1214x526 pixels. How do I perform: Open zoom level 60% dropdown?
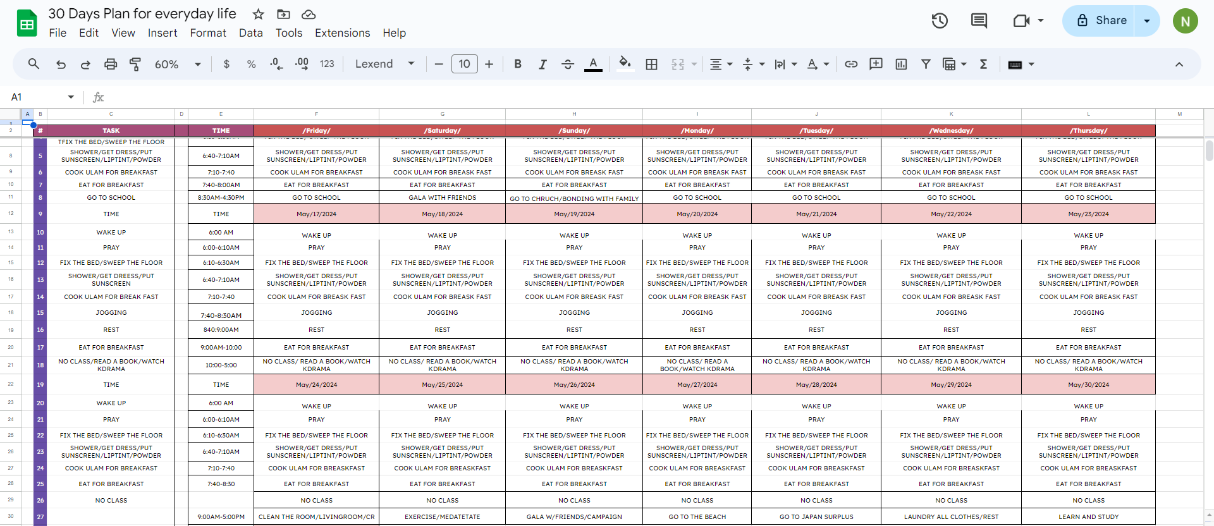[178, 64]
